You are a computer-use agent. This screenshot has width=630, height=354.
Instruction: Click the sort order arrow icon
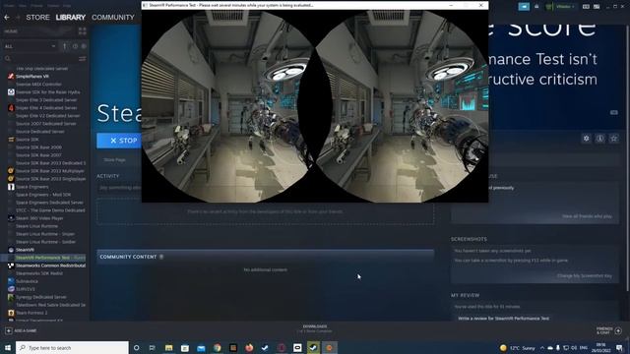pos(65,46)
